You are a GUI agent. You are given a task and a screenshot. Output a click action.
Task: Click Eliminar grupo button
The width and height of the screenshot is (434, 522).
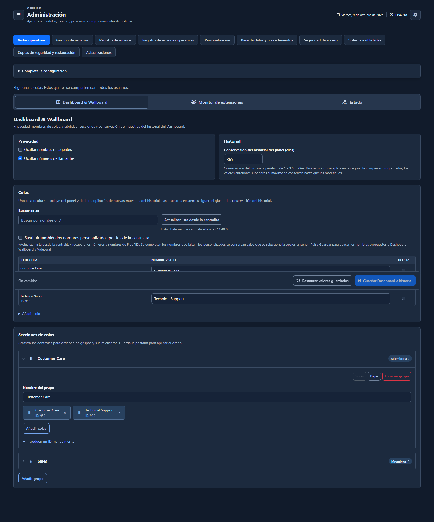coord(397,376)
